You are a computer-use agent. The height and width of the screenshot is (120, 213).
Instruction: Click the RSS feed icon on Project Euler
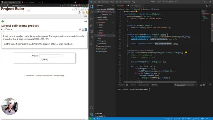87,13
